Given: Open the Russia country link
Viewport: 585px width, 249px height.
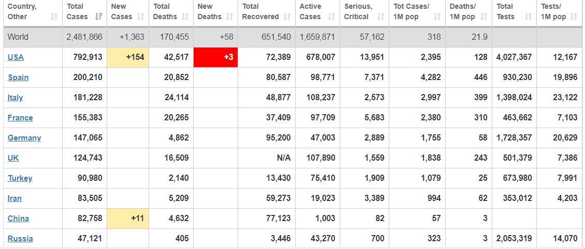Looking at the screenshot, I should pos(20,239).
